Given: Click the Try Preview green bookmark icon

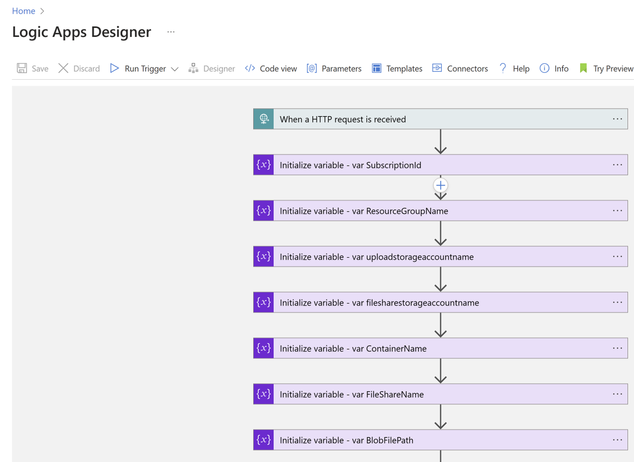Looking at the screenshot, I should coord(583,68).
